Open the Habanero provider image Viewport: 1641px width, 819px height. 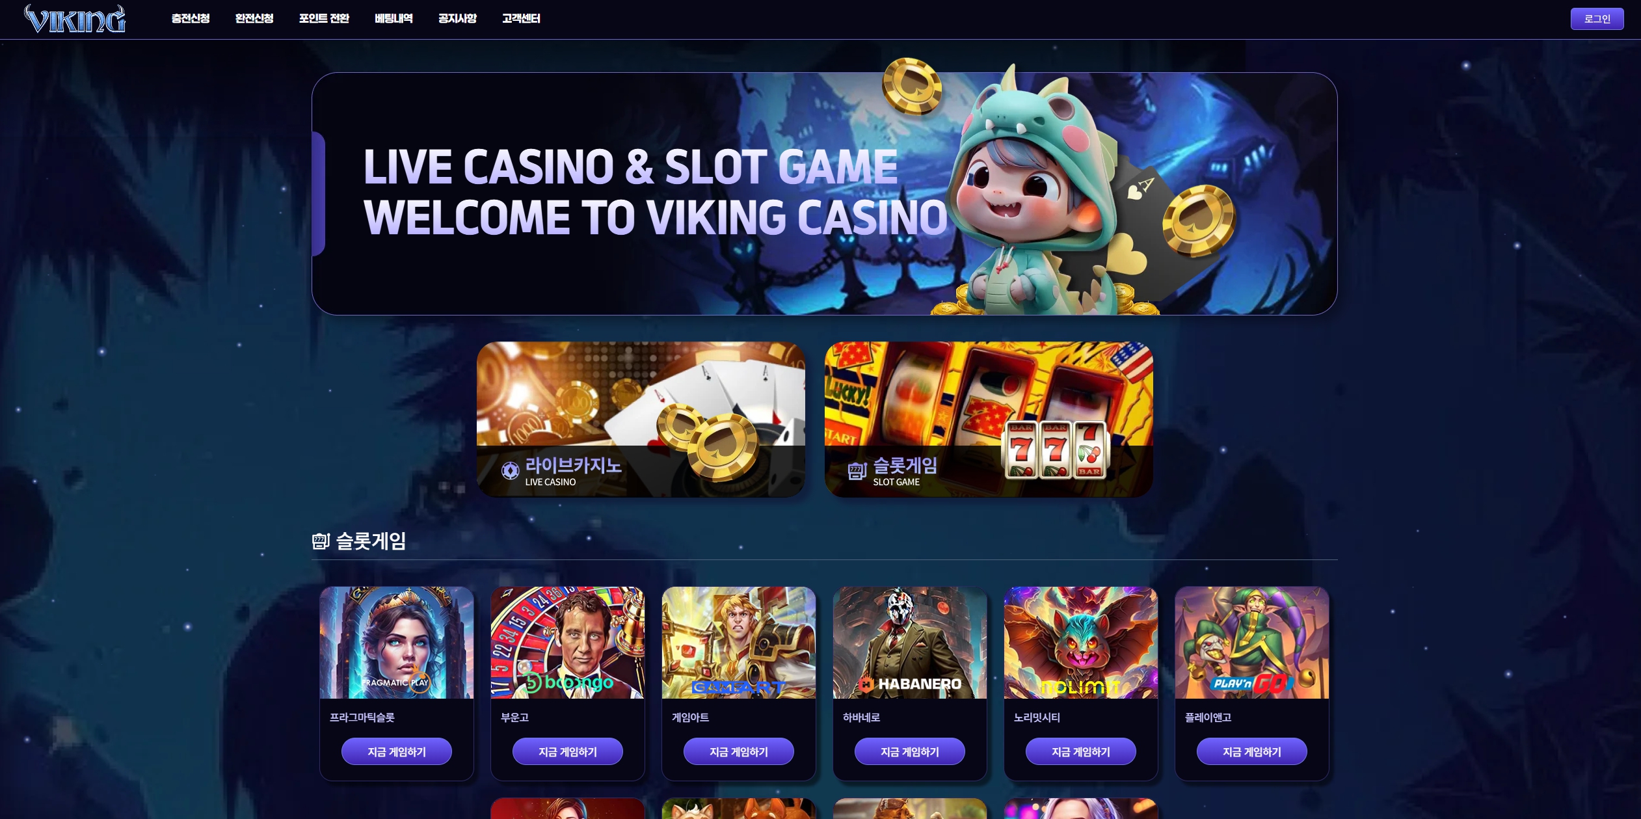[910, 642]
